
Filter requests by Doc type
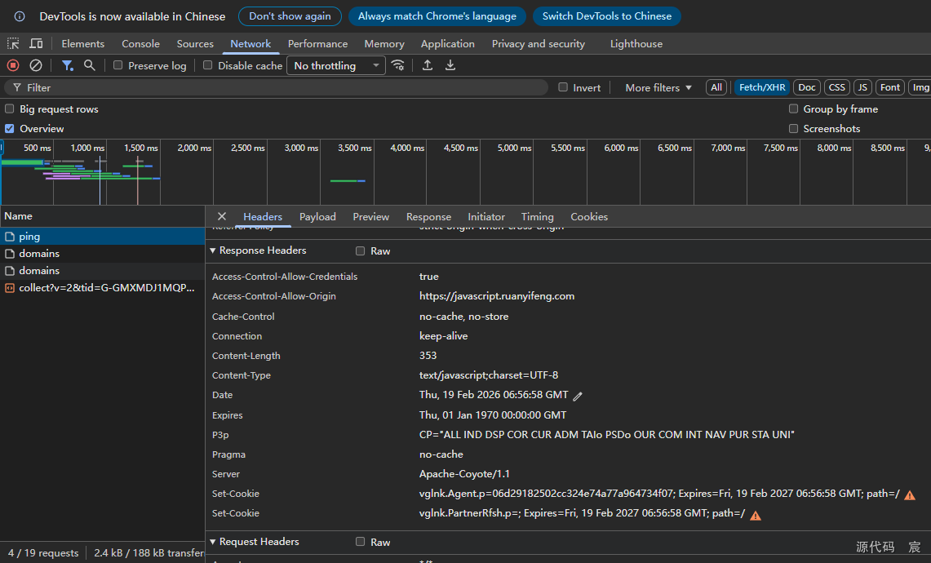[x=807, y=87]
